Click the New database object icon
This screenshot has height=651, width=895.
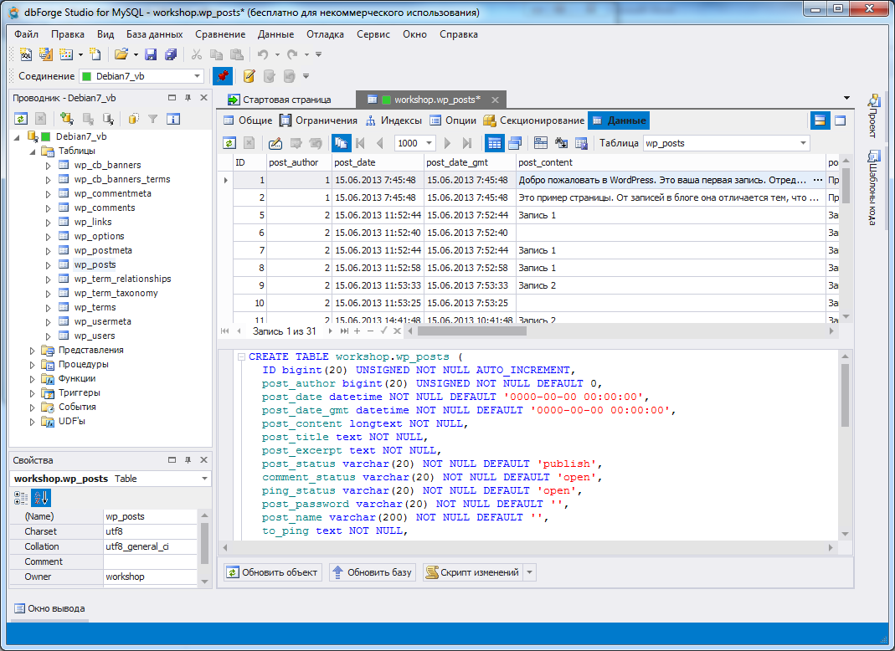pyautogui.click(x=66, y=54)
